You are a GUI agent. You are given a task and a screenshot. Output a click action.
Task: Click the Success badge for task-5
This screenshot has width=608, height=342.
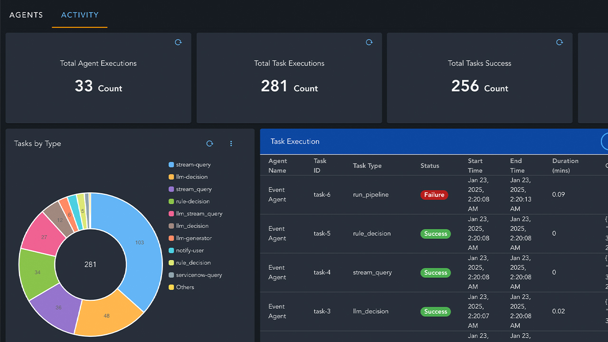pos(436,234)
